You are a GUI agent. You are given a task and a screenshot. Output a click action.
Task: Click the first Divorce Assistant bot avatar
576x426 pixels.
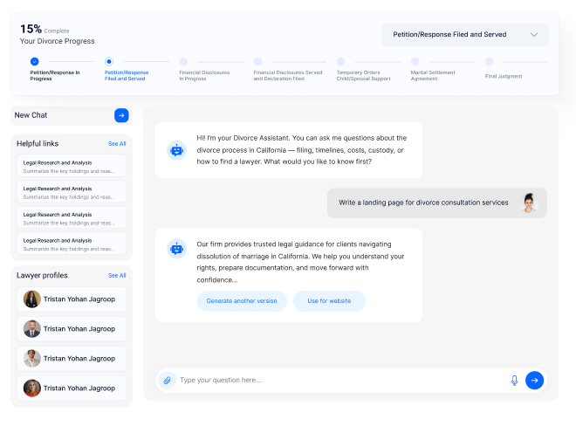177,150
